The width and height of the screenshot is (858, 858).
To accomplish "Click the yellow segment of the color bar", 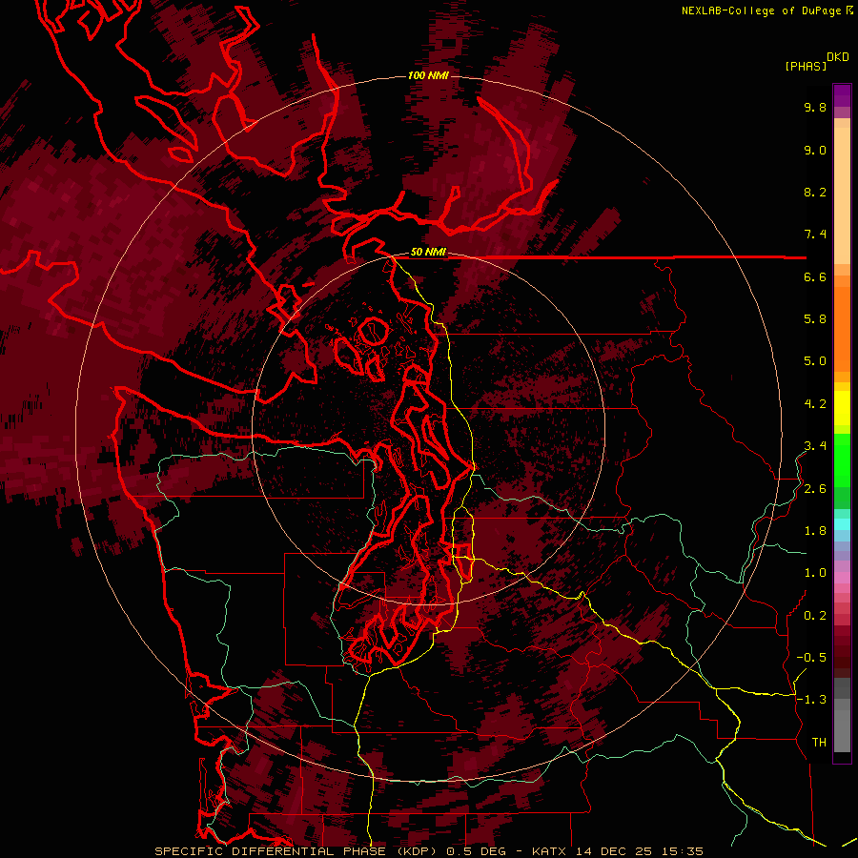I will 842,407.
